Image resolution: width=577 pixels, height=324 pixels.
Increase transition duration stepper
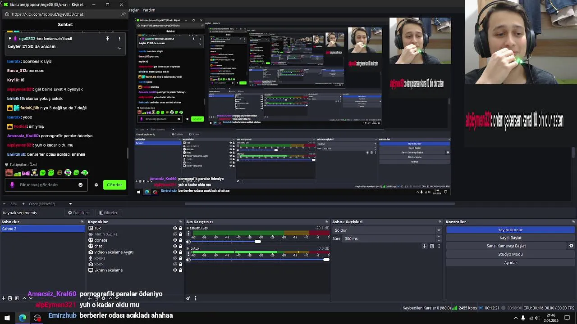[439, 237]
